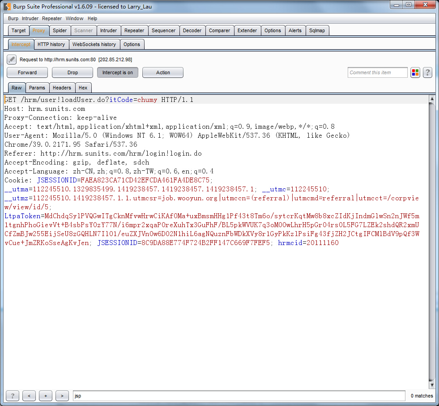The height and width of the screenshot is (406, 439).
Task: Click the Host: hrm.sunits.com header line
Action: point(45,109)
